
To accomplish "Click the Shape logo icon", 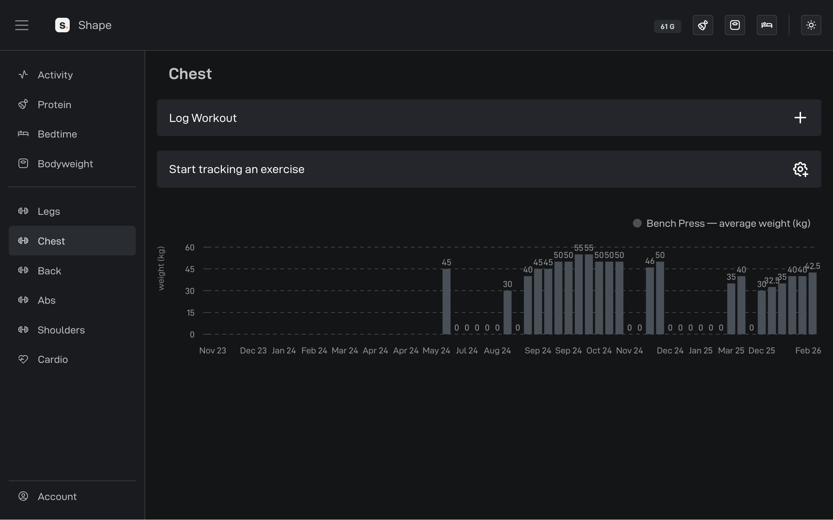I will coord(62,25).
